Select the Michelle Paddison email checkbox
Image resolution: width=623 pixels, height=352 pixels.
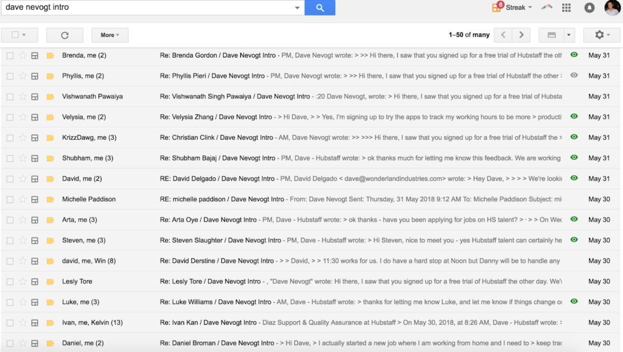(10, 199)
